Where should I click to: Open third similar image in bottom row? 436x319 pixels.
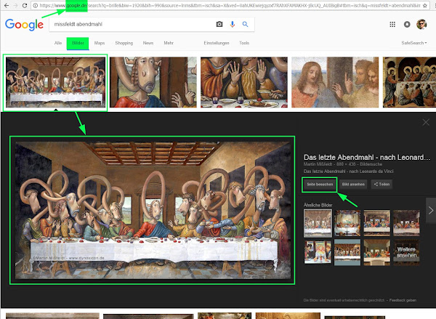pos(376,252)
